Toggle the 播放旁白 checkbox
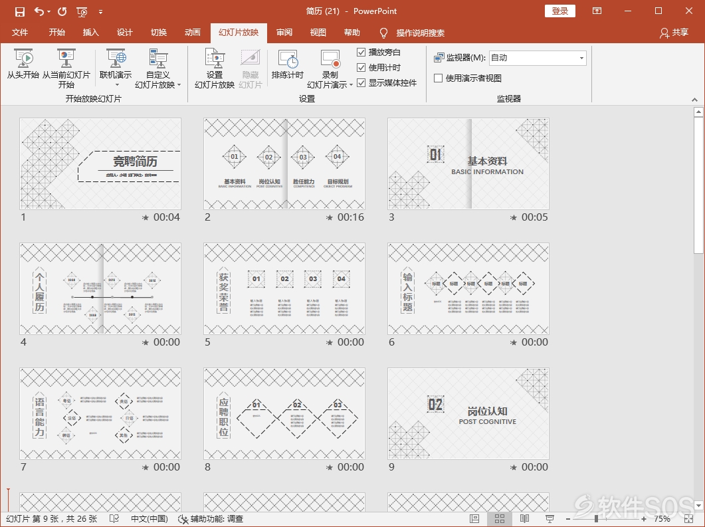This screenshot has height=527, width=705. click(x=361, y=52)
